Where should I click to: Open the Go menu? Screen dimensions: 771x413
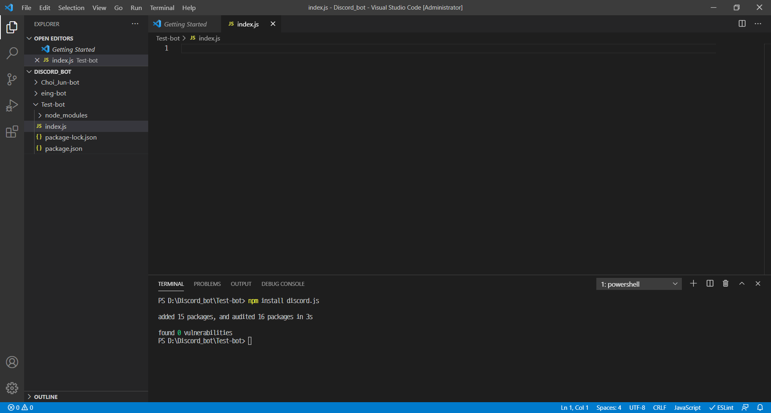click(118, 8)
